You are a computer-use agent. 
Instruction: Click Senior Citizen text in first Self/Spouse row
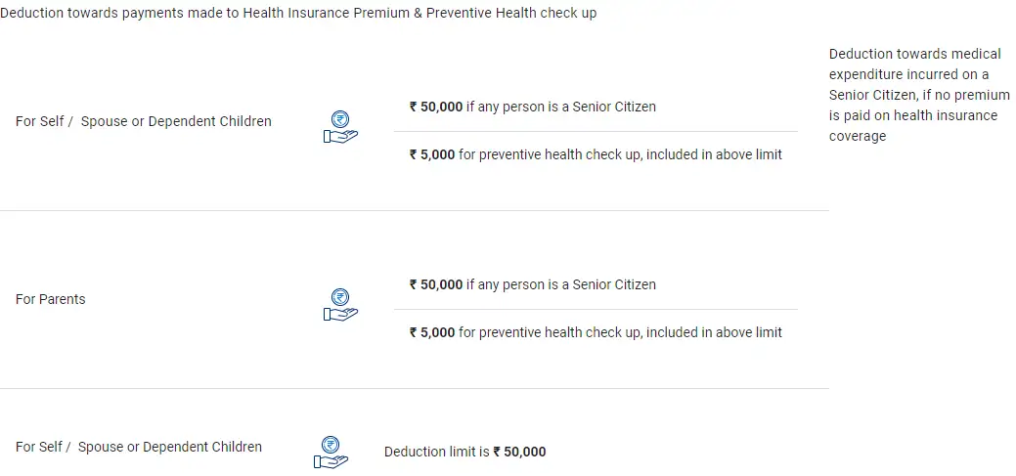[561, 107]
